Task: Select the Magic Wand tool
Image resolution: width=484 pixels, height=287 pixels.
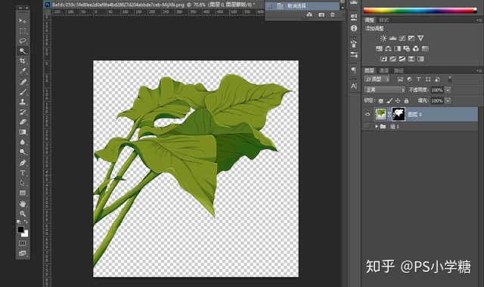Action: [23, 51]
